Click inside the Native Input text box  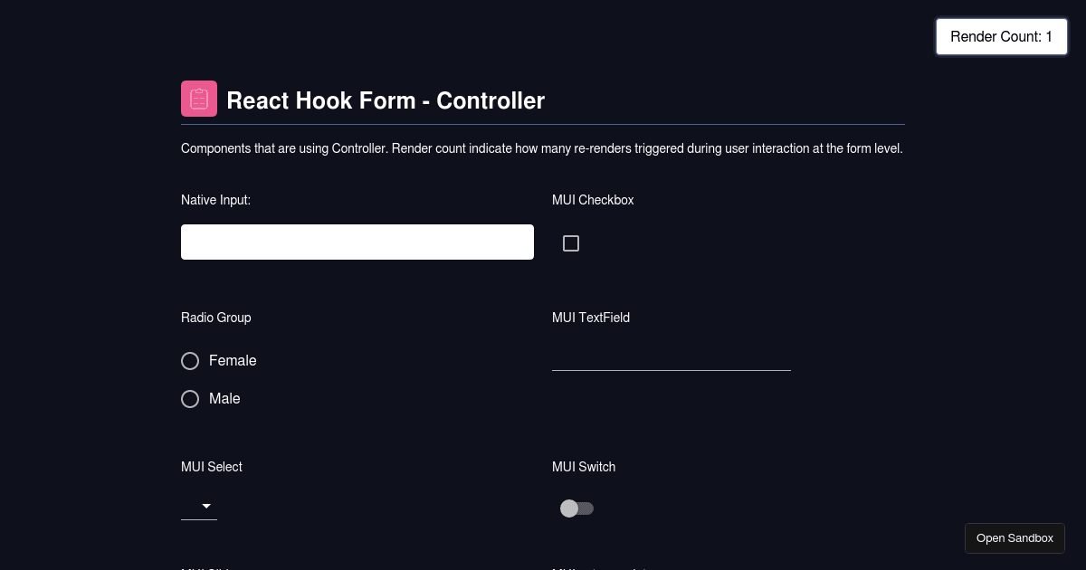pyautogui.click(x=357, y=242)
